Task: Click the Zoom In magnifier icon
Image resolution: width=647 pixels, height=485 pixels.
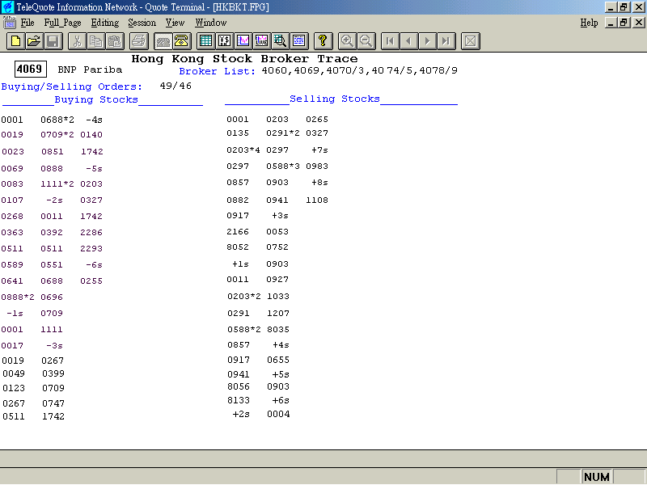Action: (347, 41)
